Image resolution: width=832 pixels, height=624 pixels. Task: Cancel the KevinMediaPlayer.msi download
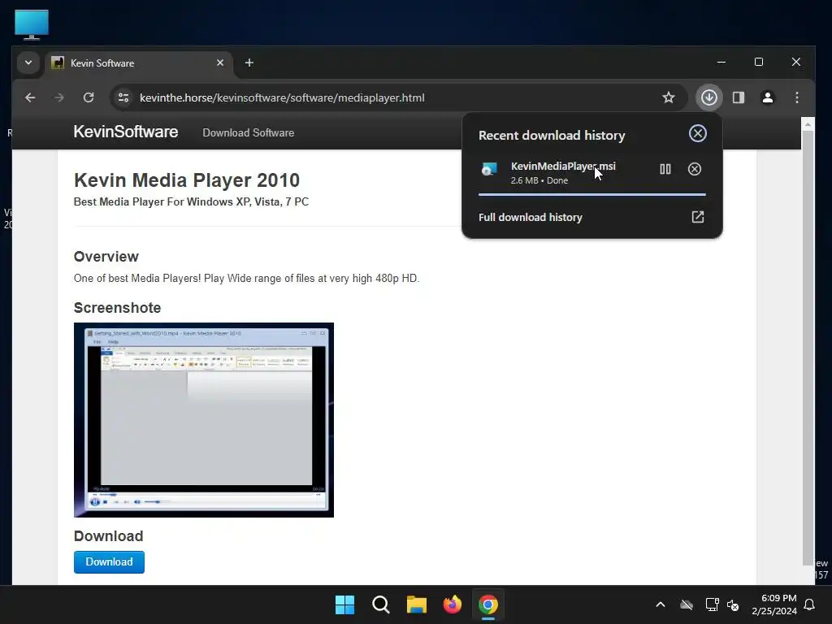694,169
